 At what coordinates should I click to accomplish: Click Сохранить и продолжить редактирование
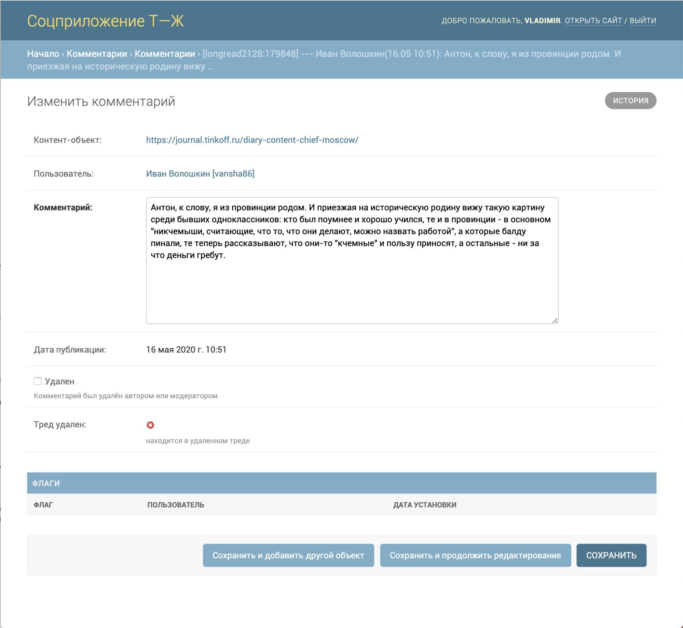[475, 555]
